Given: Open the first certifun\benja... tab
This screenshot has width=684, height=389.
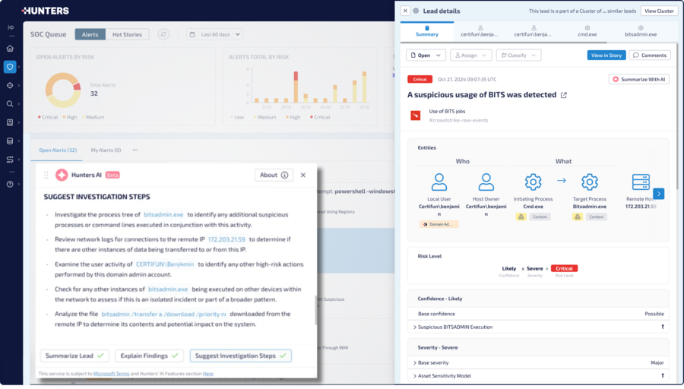Looking at the screenshot, I should point(480,31).
